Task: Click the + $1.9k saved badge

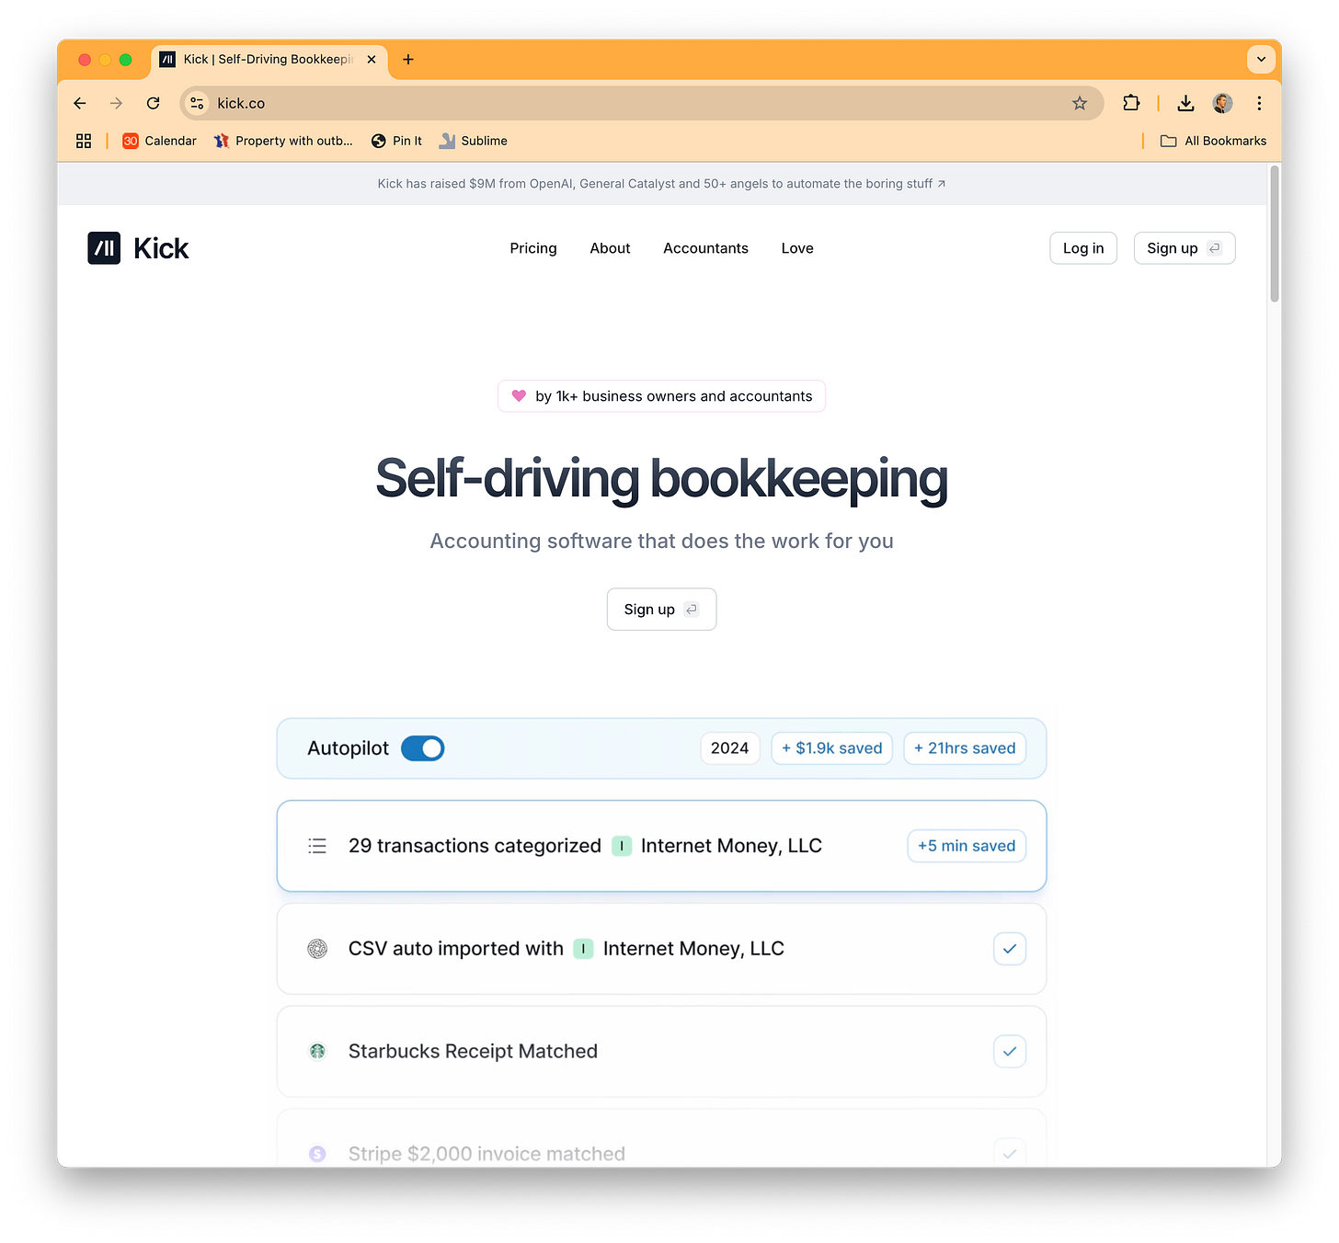Action: (831, 748)
